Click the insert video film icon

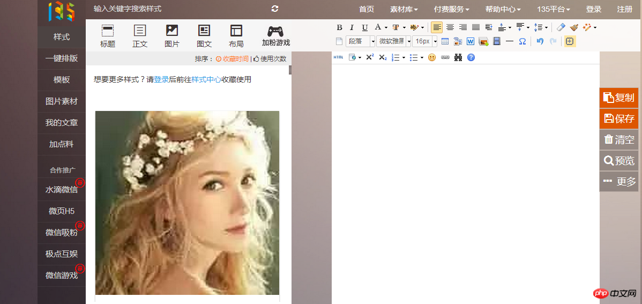tap(496, 41)
